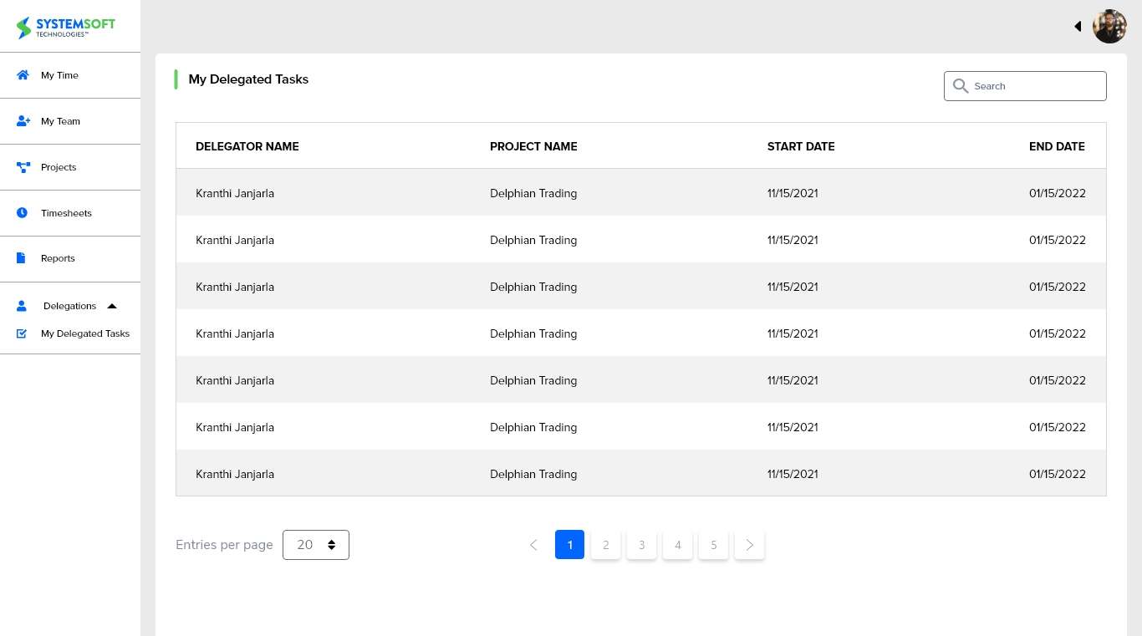Select the Delegations menu label
The width and height of the screenshot is (1142, 636).
click(x=70, y=306)
